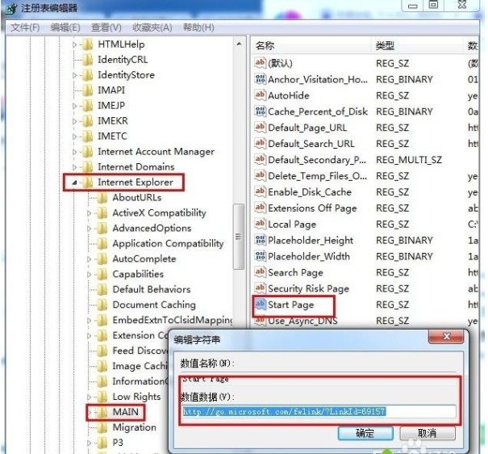The image size is (488, 454).
Task: Expand the Low Rights tree node
Action: [x=89, y=397]
